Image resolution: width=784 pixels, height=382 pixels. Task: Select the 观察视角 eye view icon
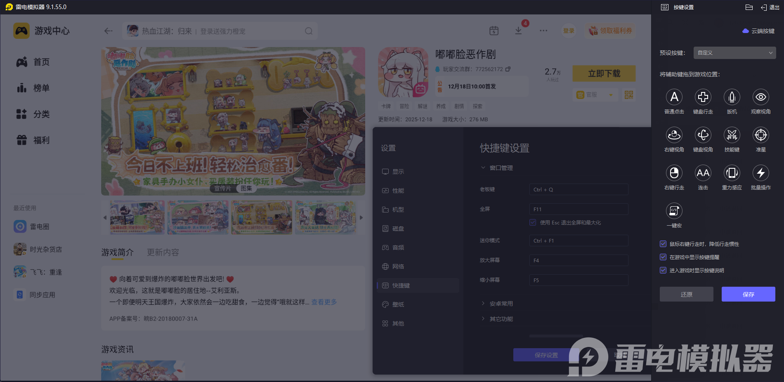[761, 97]
